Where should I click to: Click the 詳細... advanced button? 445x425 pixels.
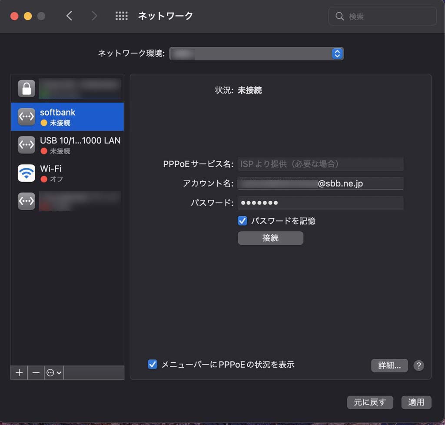pyautogui.click(x=389, y=365)
